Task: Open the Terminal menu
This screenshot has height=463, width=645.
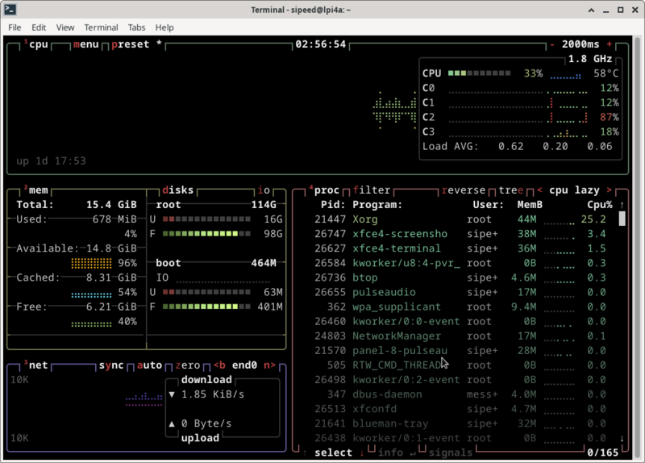Action: [x=102, y=27]
